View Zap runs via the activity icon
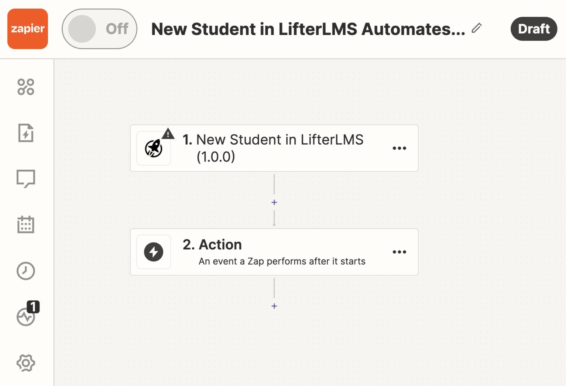The image size is (566, 386). (x=25, y=317)
